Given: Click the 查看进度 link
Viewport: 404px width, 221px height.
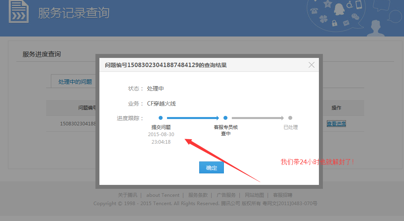Looking at the screenshot, I should (x=336, y=124).
